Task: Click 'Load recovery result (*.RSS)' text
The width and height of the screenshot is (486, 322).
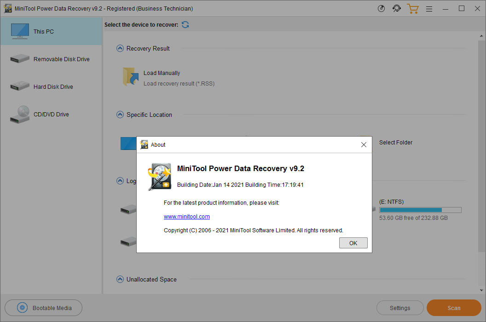Action: [x=179, y=84]
